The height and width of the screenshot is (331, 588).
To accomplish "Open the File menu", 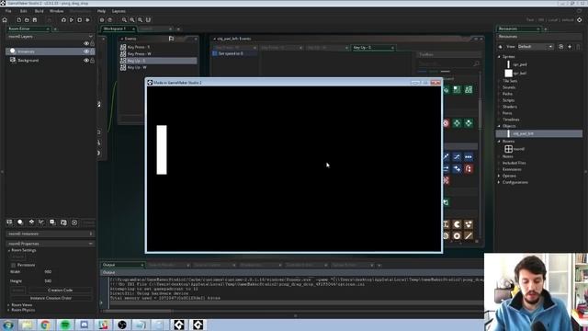I will point(8,11).
